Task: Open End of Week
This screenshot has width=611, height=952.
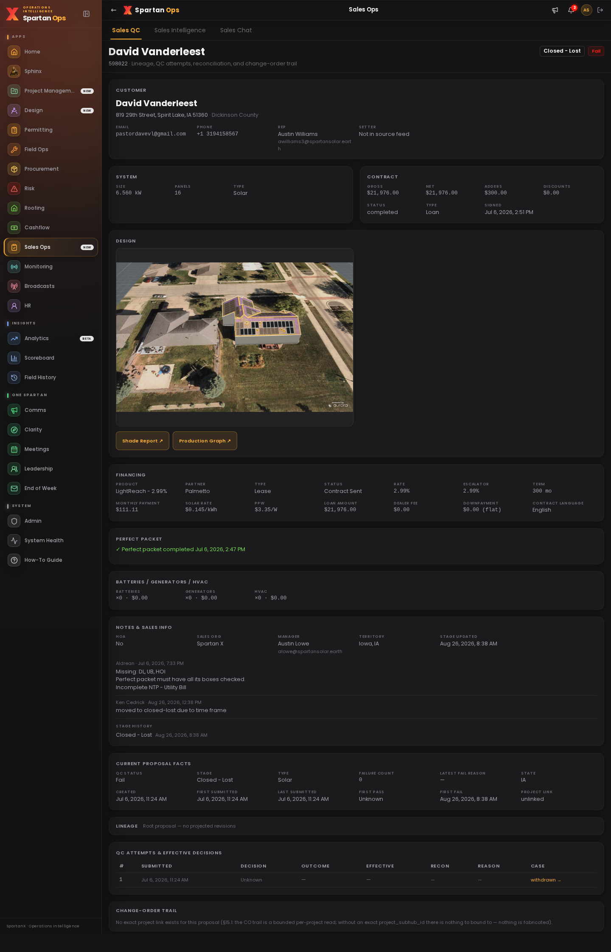Action: coord(51,488)
